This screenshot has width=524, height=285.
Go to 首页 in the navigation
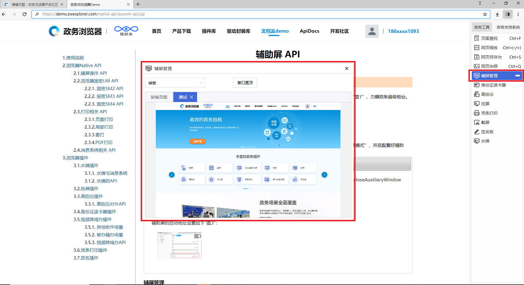(157, 31)
